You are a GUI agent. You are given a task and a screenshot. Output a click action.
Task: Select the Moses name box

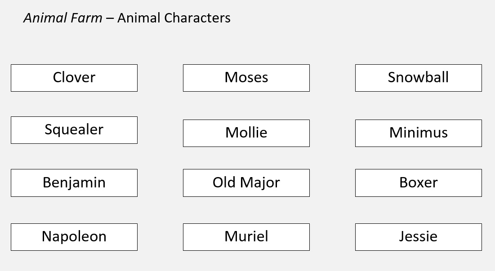pos(246,78)
